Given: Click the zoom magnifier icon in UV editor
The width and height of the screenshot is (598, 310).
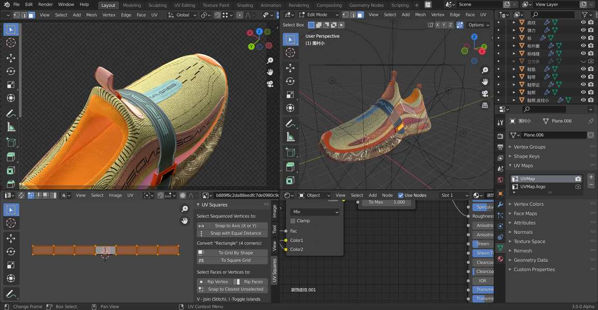Looking at the screenshot, I should tap(185, 209).
